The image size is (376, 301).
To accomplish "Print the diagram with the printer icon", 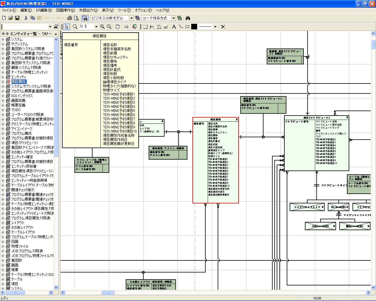I will tap(70, 18).
